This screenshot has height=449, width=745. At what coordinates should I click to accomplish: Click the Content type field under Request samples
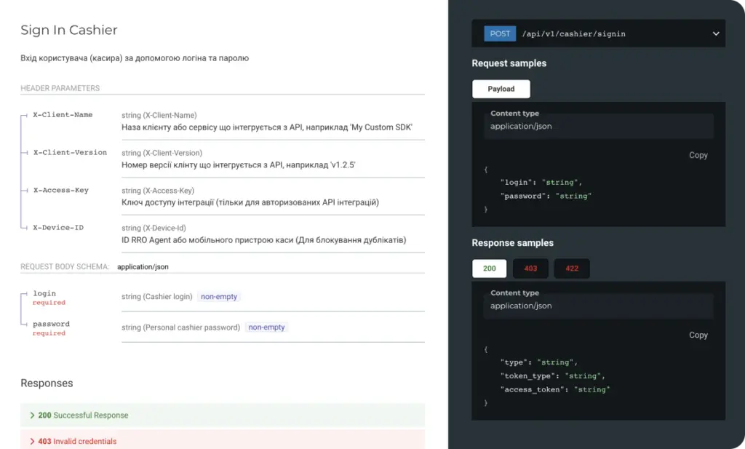click(x=598, y=126)
